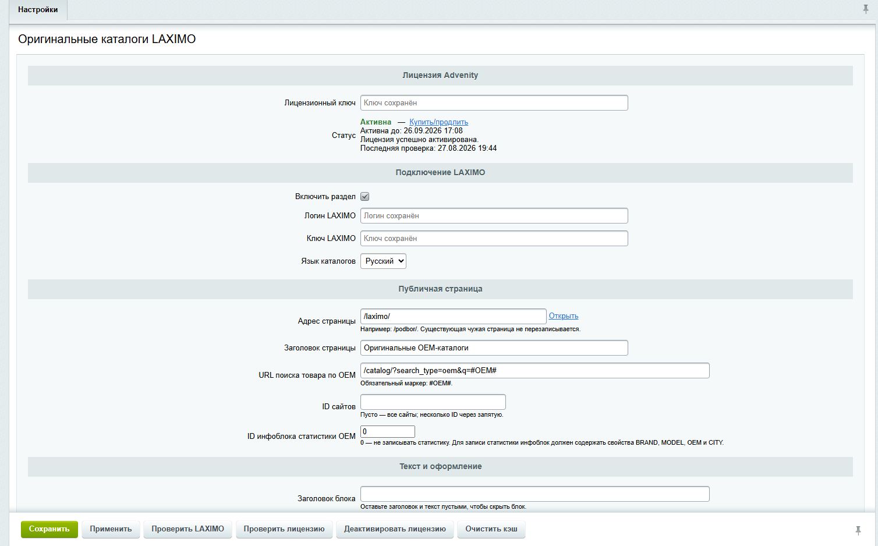Click the Лицензия успешно активирована message
The image size is (878, 546).
pyautogui.click(x=419, y=140)
